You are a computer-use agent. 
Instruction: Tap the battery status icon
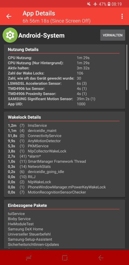109,4
